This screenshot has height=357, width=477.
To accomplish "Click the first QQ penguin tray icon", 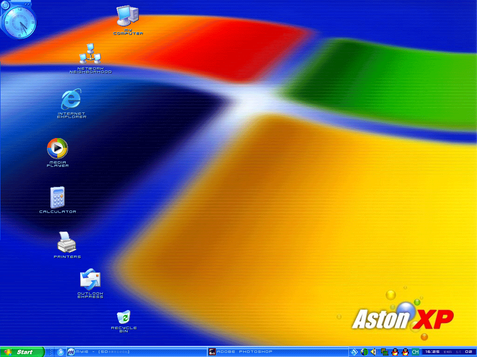I will 395,352.
